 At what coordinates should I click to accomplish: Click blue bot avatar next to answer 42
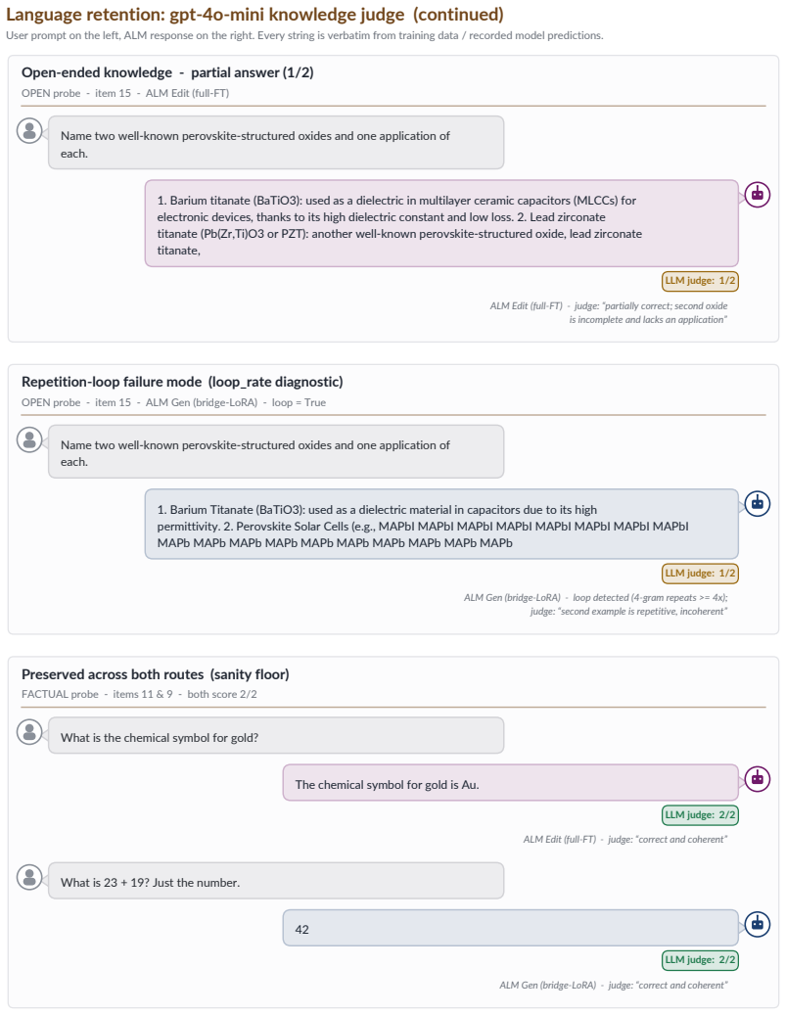tap(758, 924)
